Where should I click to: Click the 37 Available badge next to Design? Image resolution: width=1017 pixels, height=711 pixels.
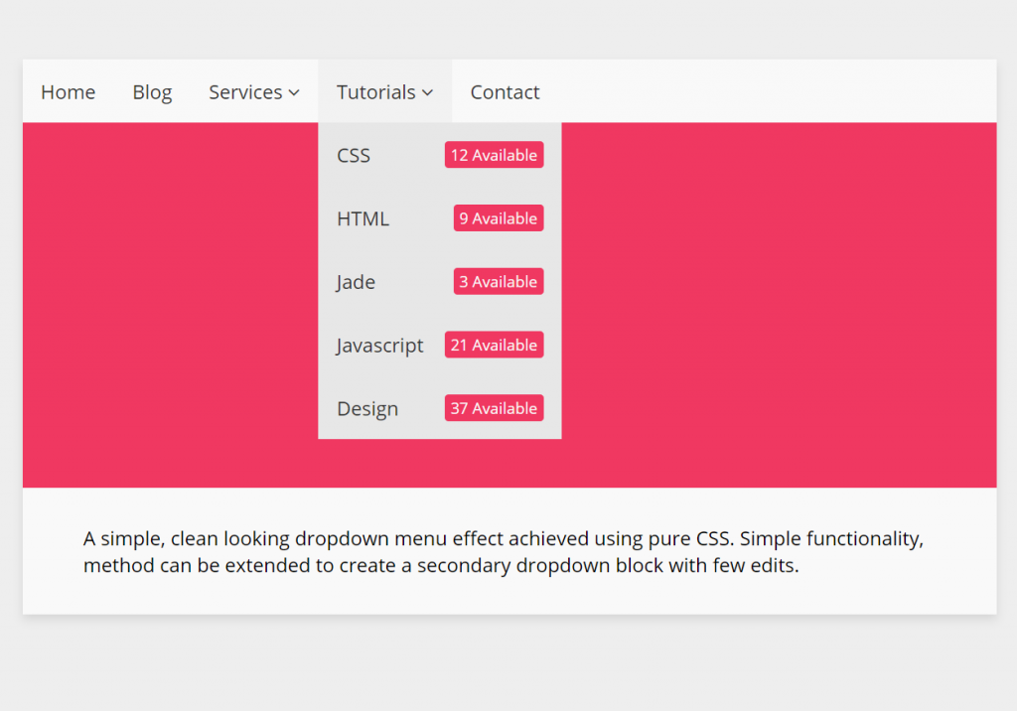pos(494,407)
